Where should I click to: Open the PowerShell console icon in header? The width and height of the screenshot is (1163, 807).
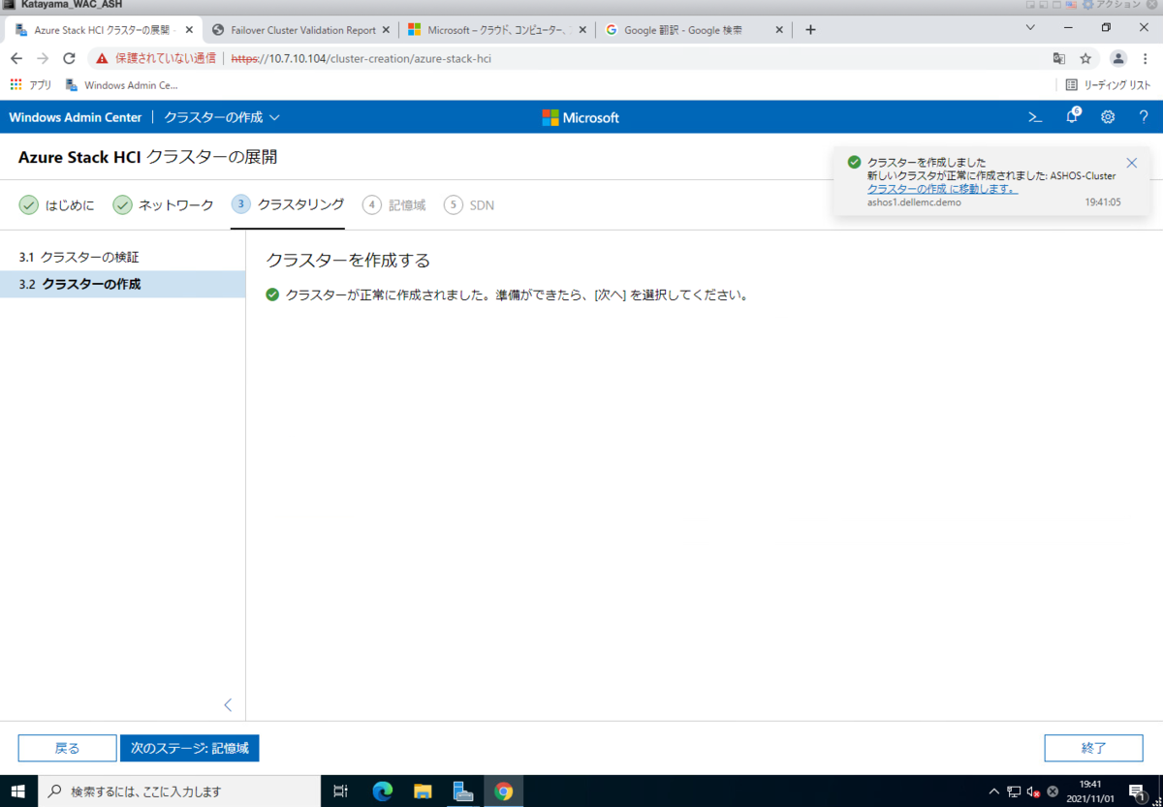tap(1035, 117)
